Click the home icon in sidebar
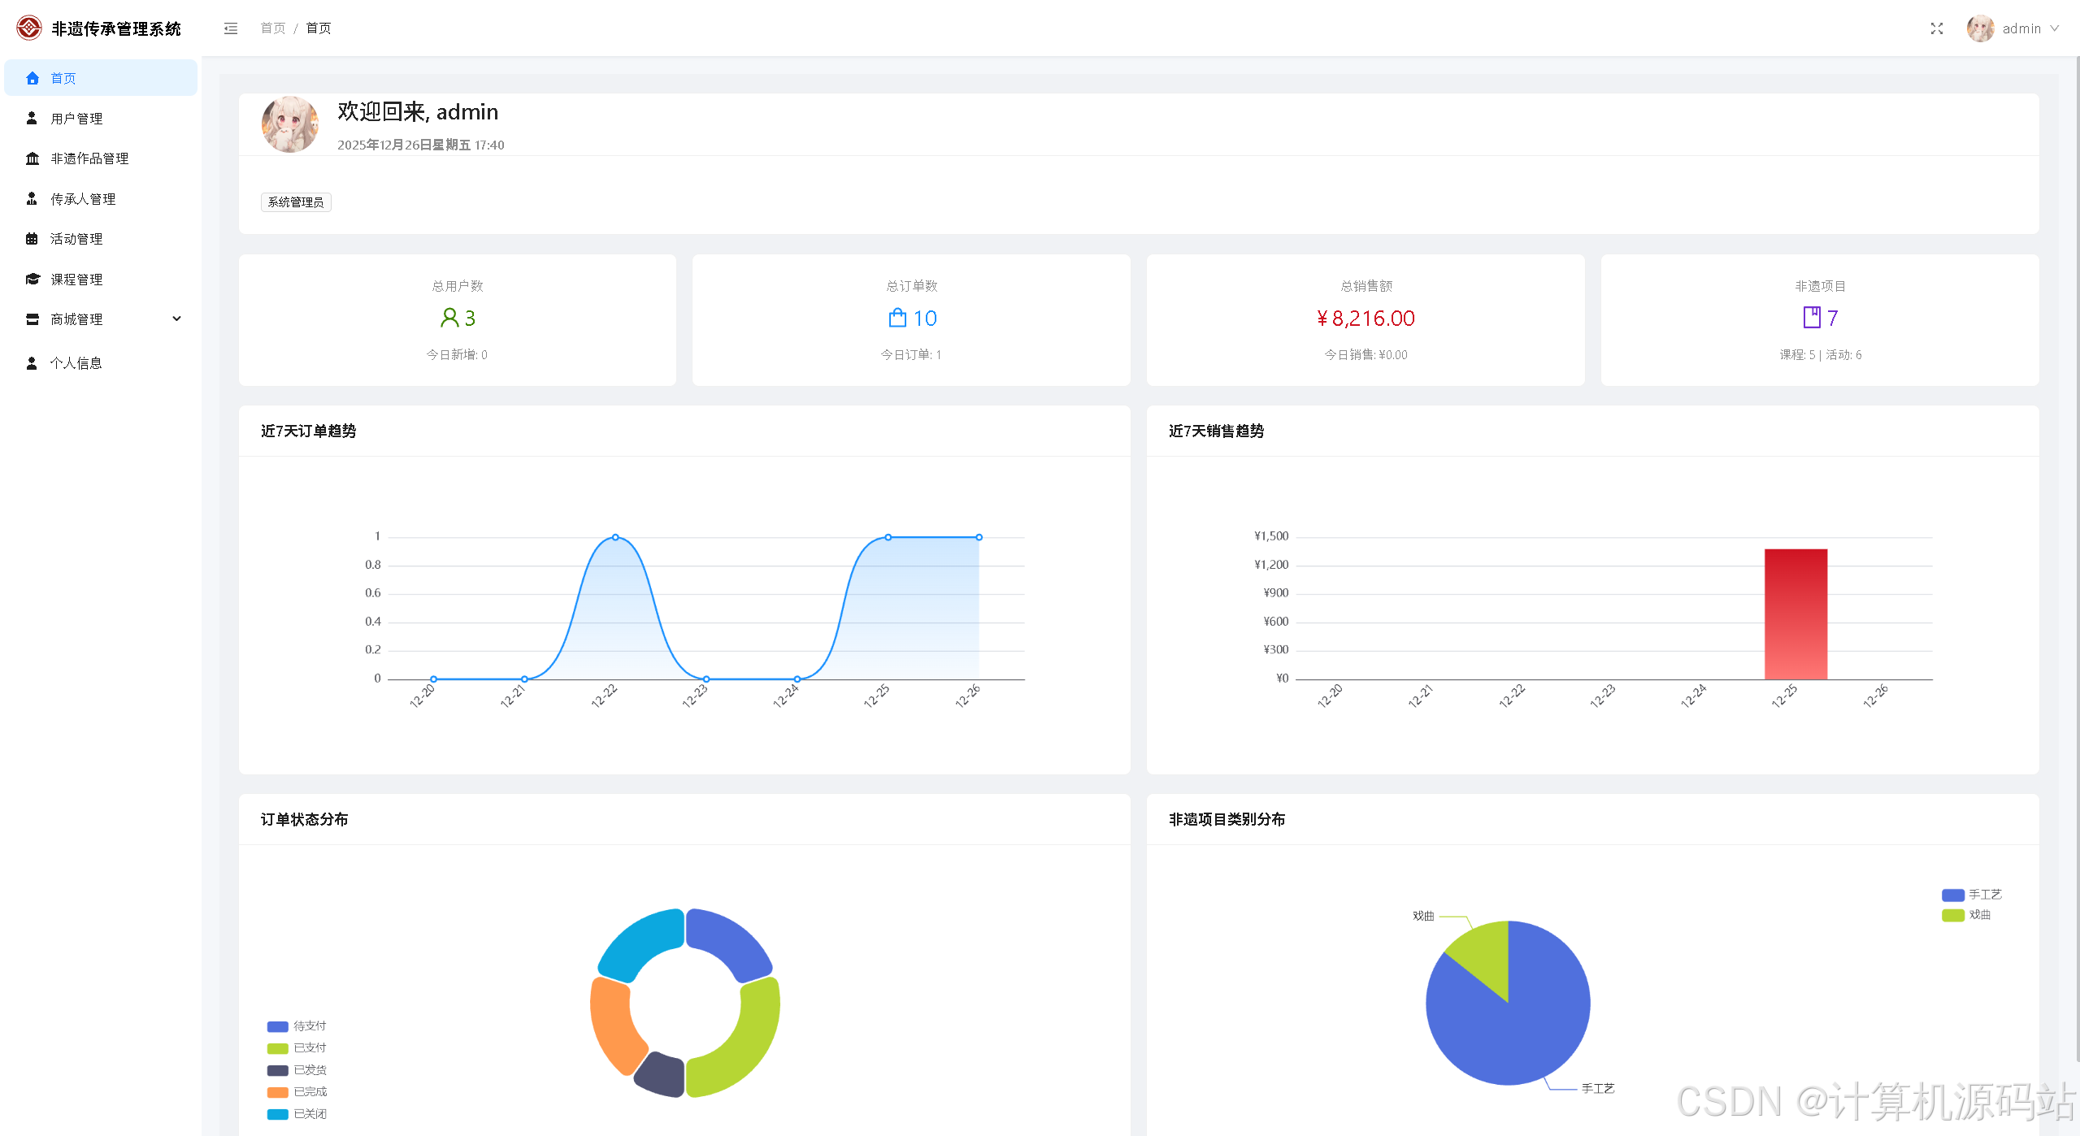 click(33, 78)
